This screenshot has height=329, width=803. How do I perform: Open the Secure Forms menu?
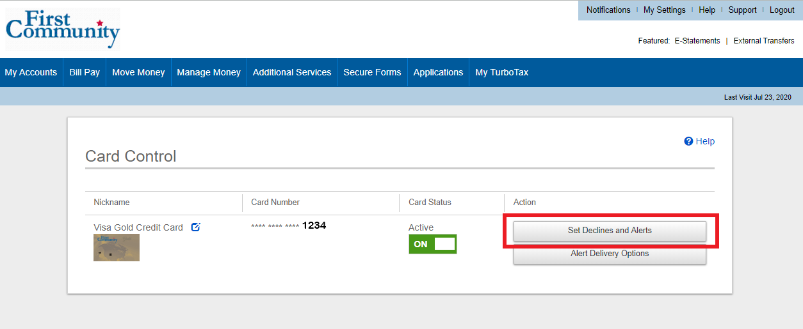pos(372,72)
